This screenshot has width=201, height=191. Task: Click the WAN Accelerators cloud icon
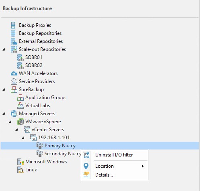[14, 73]
